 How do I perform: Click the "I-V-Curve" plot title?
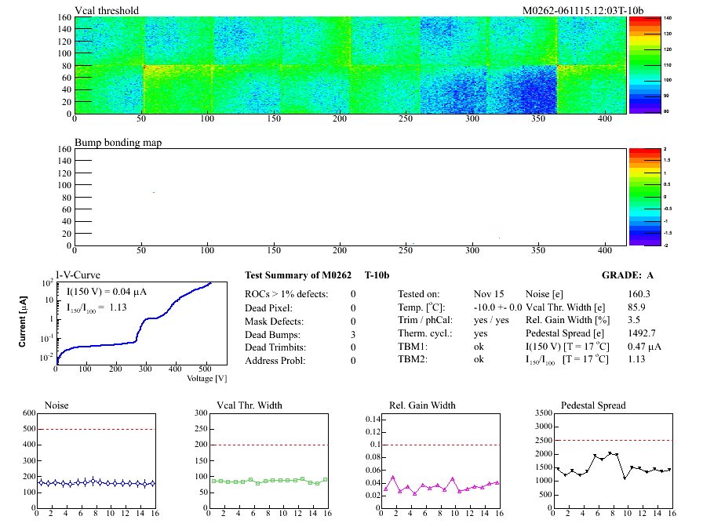(77, 275)
